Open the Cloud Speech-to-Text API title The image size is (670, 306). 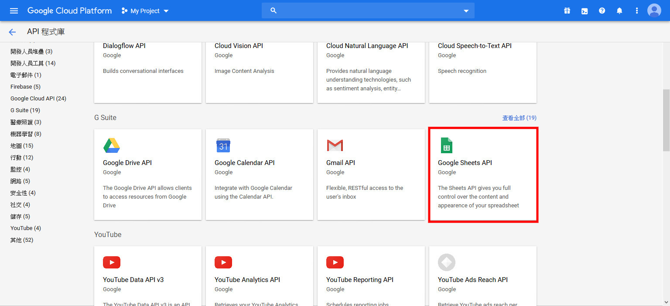click(475, 46)
